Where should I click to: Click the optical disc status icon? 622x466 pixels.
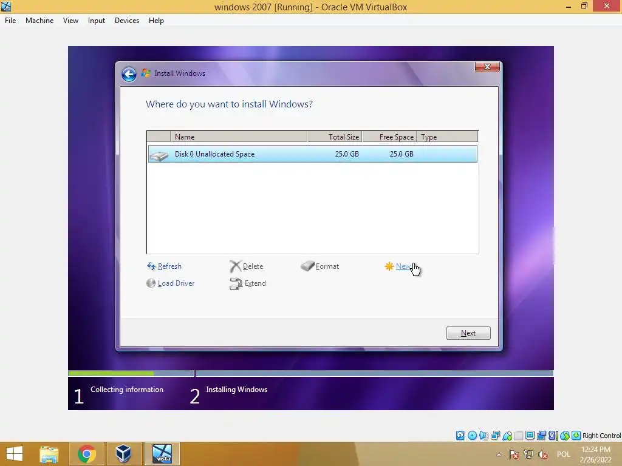[472, 436]
